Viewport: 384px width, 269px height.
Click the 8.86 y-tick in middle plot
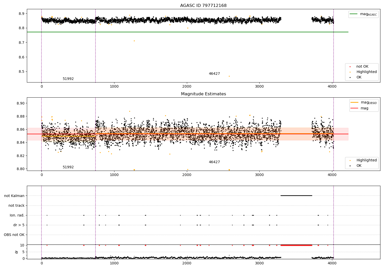[x=20, y=129]
